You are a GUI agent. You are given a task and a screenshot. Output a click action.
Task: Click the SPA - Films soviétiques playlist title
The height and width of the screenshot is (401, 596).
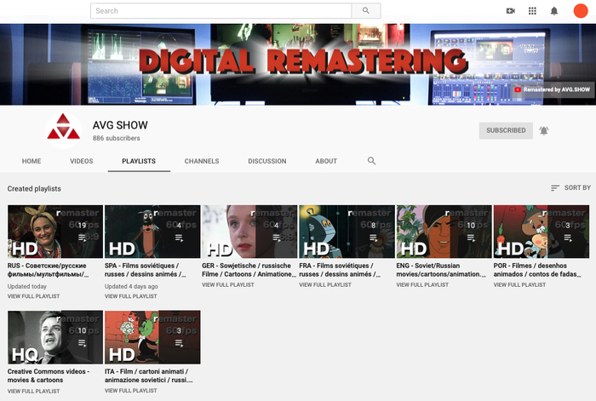146,270
